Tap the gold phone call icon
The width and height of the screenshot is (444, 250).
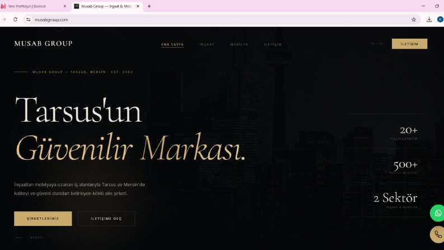coord(438,234)
